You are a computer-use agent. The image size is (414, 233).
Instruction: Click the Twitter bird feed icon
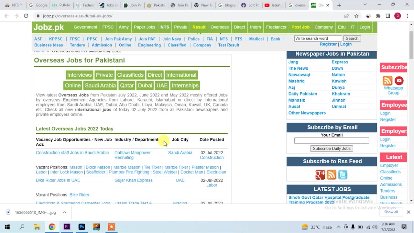coord(343,175)
